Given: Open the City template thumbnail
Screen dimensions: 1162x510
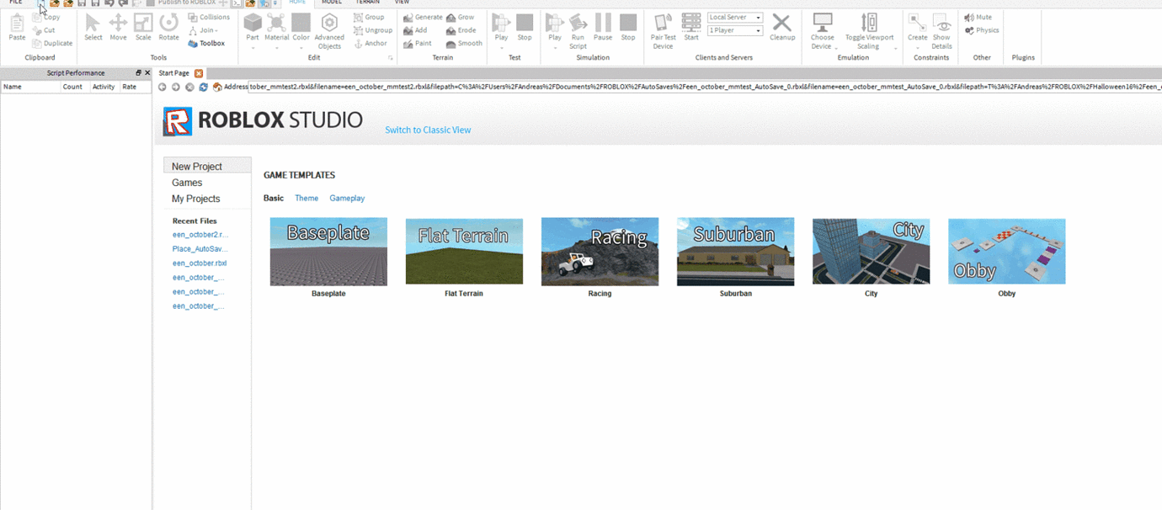Looking at the screenshot, I should [x=871, y=252].
